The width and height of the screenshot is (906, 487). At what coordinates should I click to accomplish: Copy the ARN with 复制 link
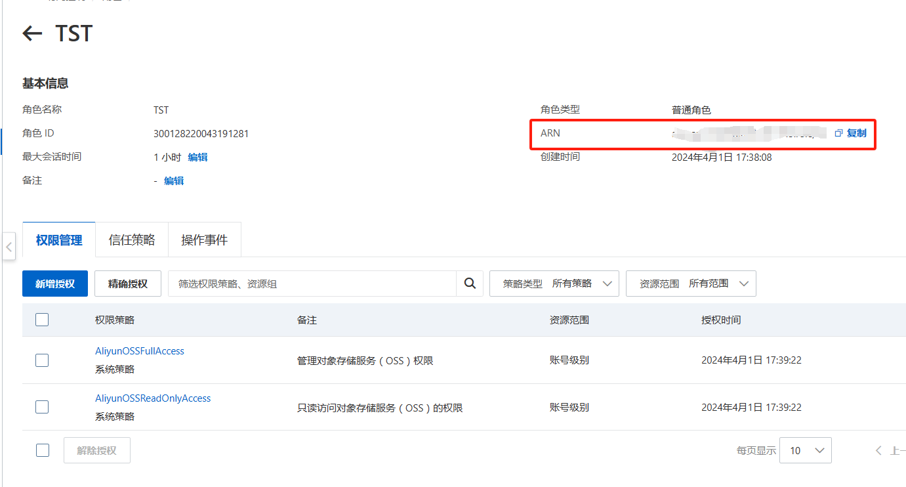coord(856,133)
